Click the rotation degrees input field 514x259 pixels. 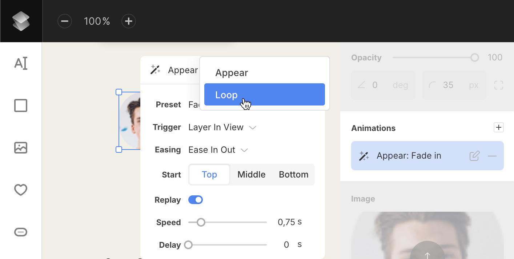pyautogui.click(x=383, y=85)
